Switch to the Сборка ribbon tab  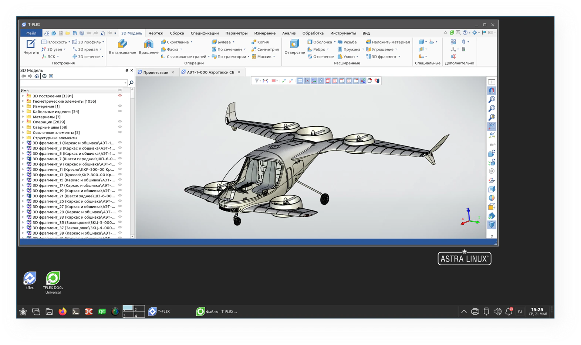click(x=177, y=33)
